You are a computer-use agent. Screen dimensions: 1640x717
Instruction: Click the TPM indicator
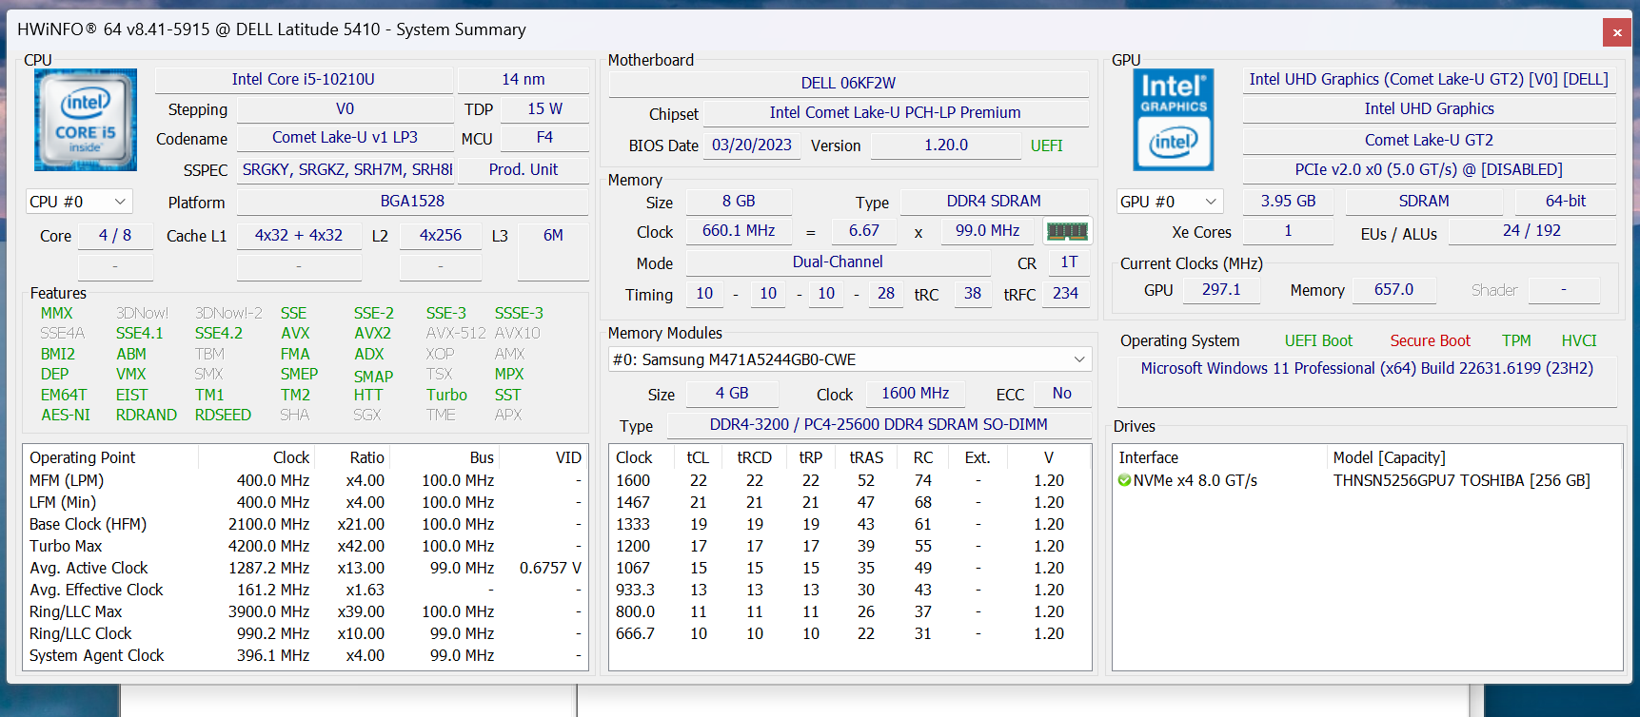click(x=1516, y=341)
